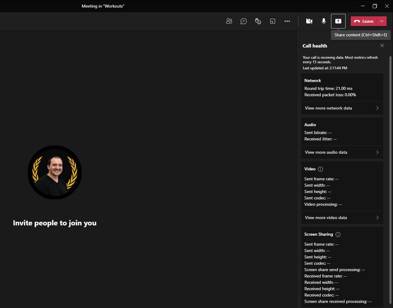Expand the Leave button dropdown
The width and height of the screenshot is (393, 308).
pos(382,21)
